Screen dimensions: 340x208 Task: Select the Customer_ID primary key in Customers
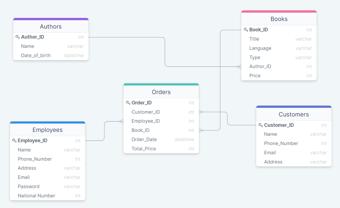coord(294,125)
